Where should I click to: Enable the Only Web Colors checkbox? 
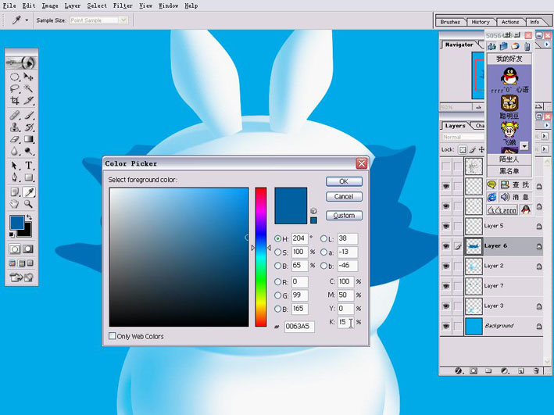(x=112, y=336)
